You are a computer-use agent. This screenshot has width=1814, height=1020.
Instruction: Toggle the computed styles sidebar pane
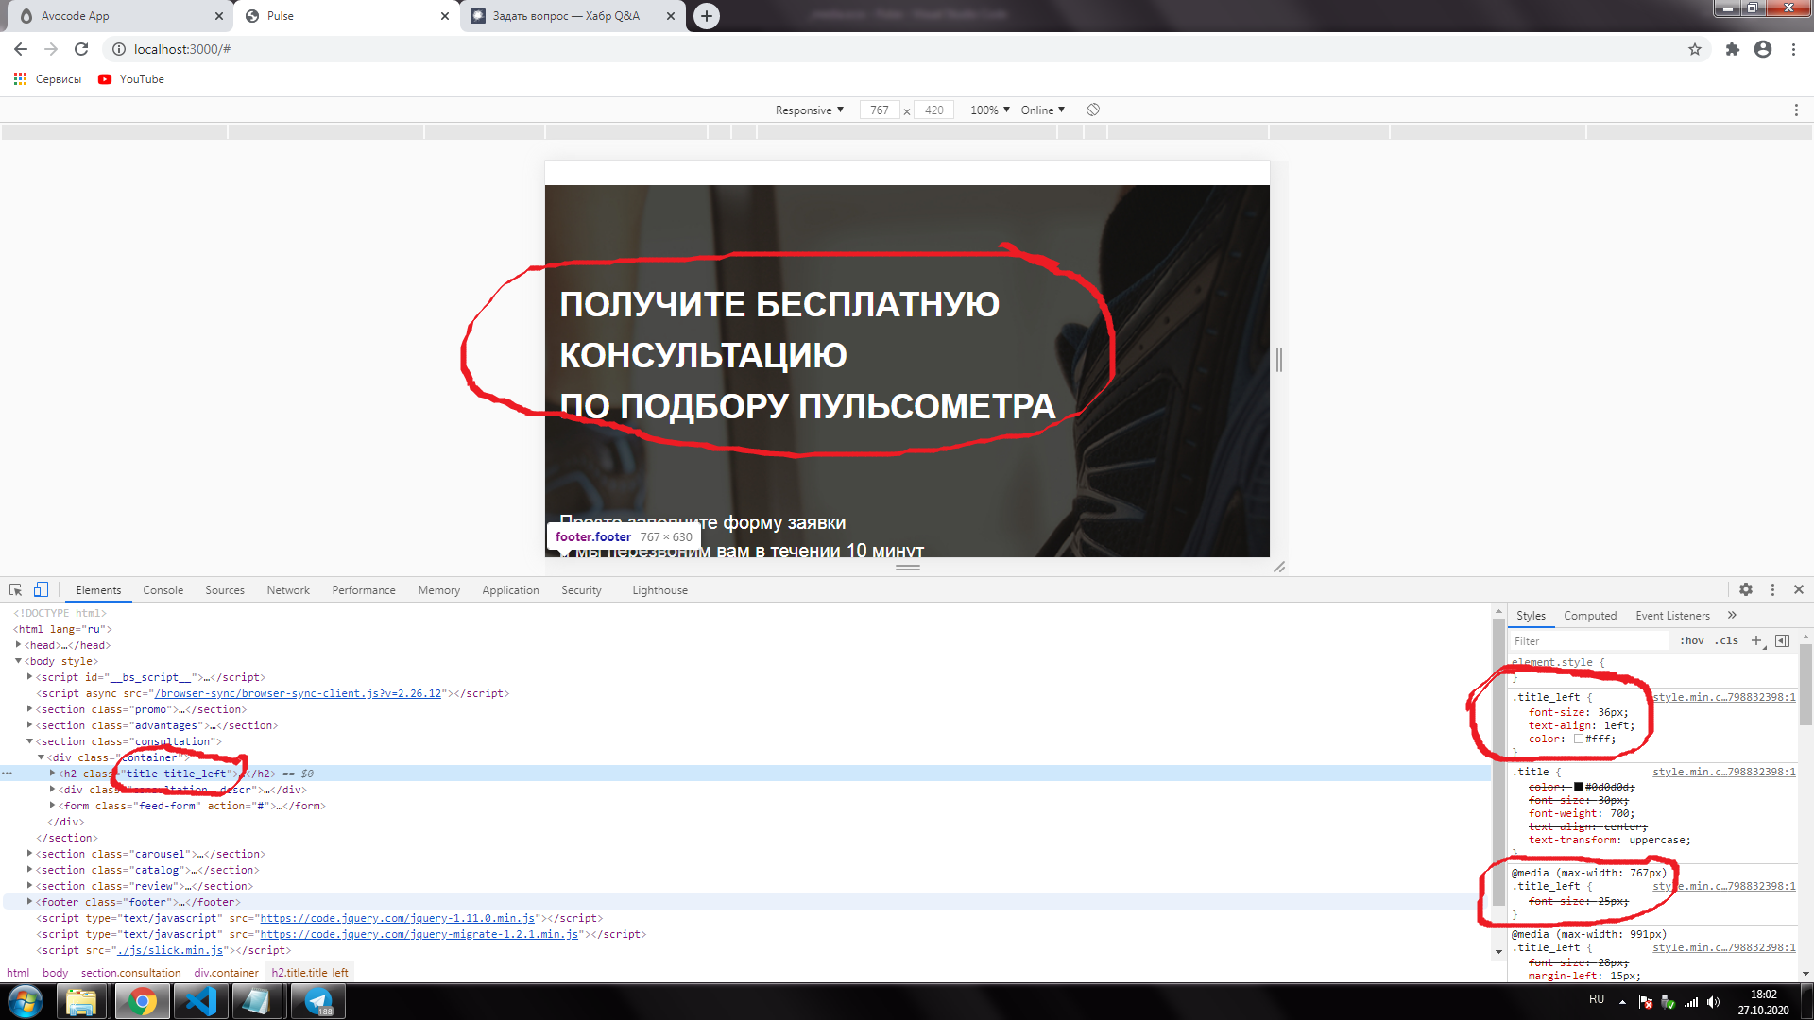[1783, 640]
